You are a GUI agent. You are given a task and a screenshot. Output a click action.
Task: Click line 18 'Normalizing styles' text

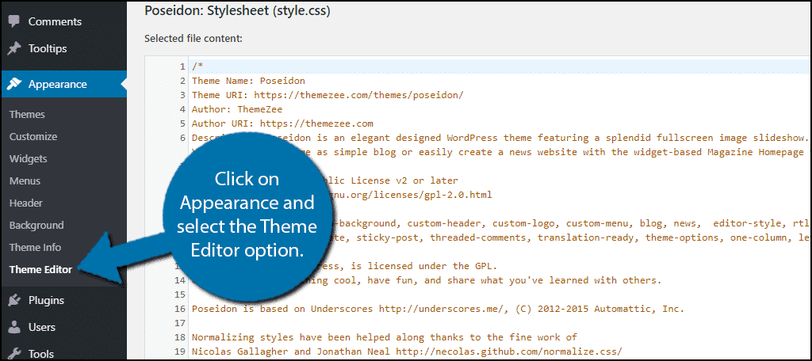coord(385,337)
